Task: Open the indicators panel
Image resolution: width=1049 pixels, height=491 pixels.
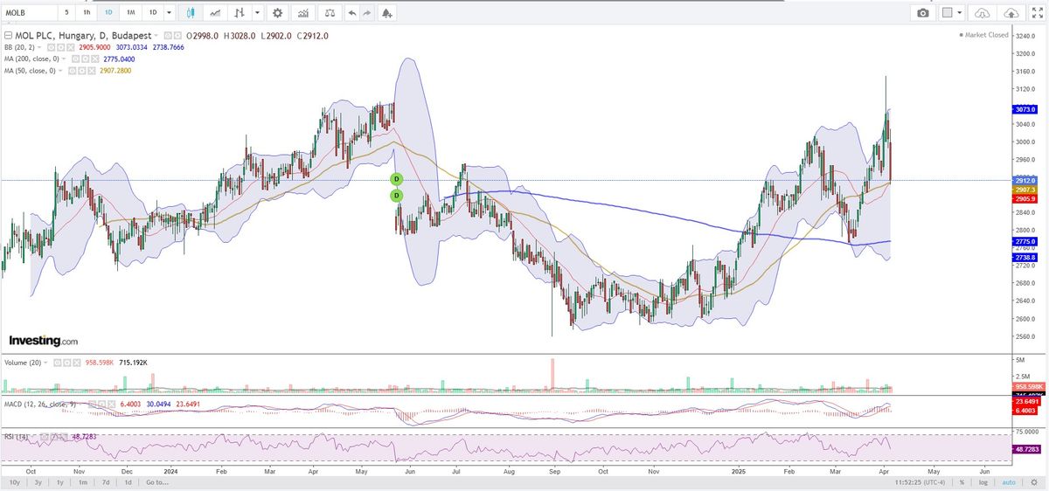Action: tap(302, 13)
